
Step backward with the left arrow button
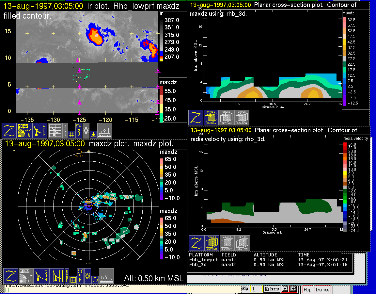[x=285, y=289]
